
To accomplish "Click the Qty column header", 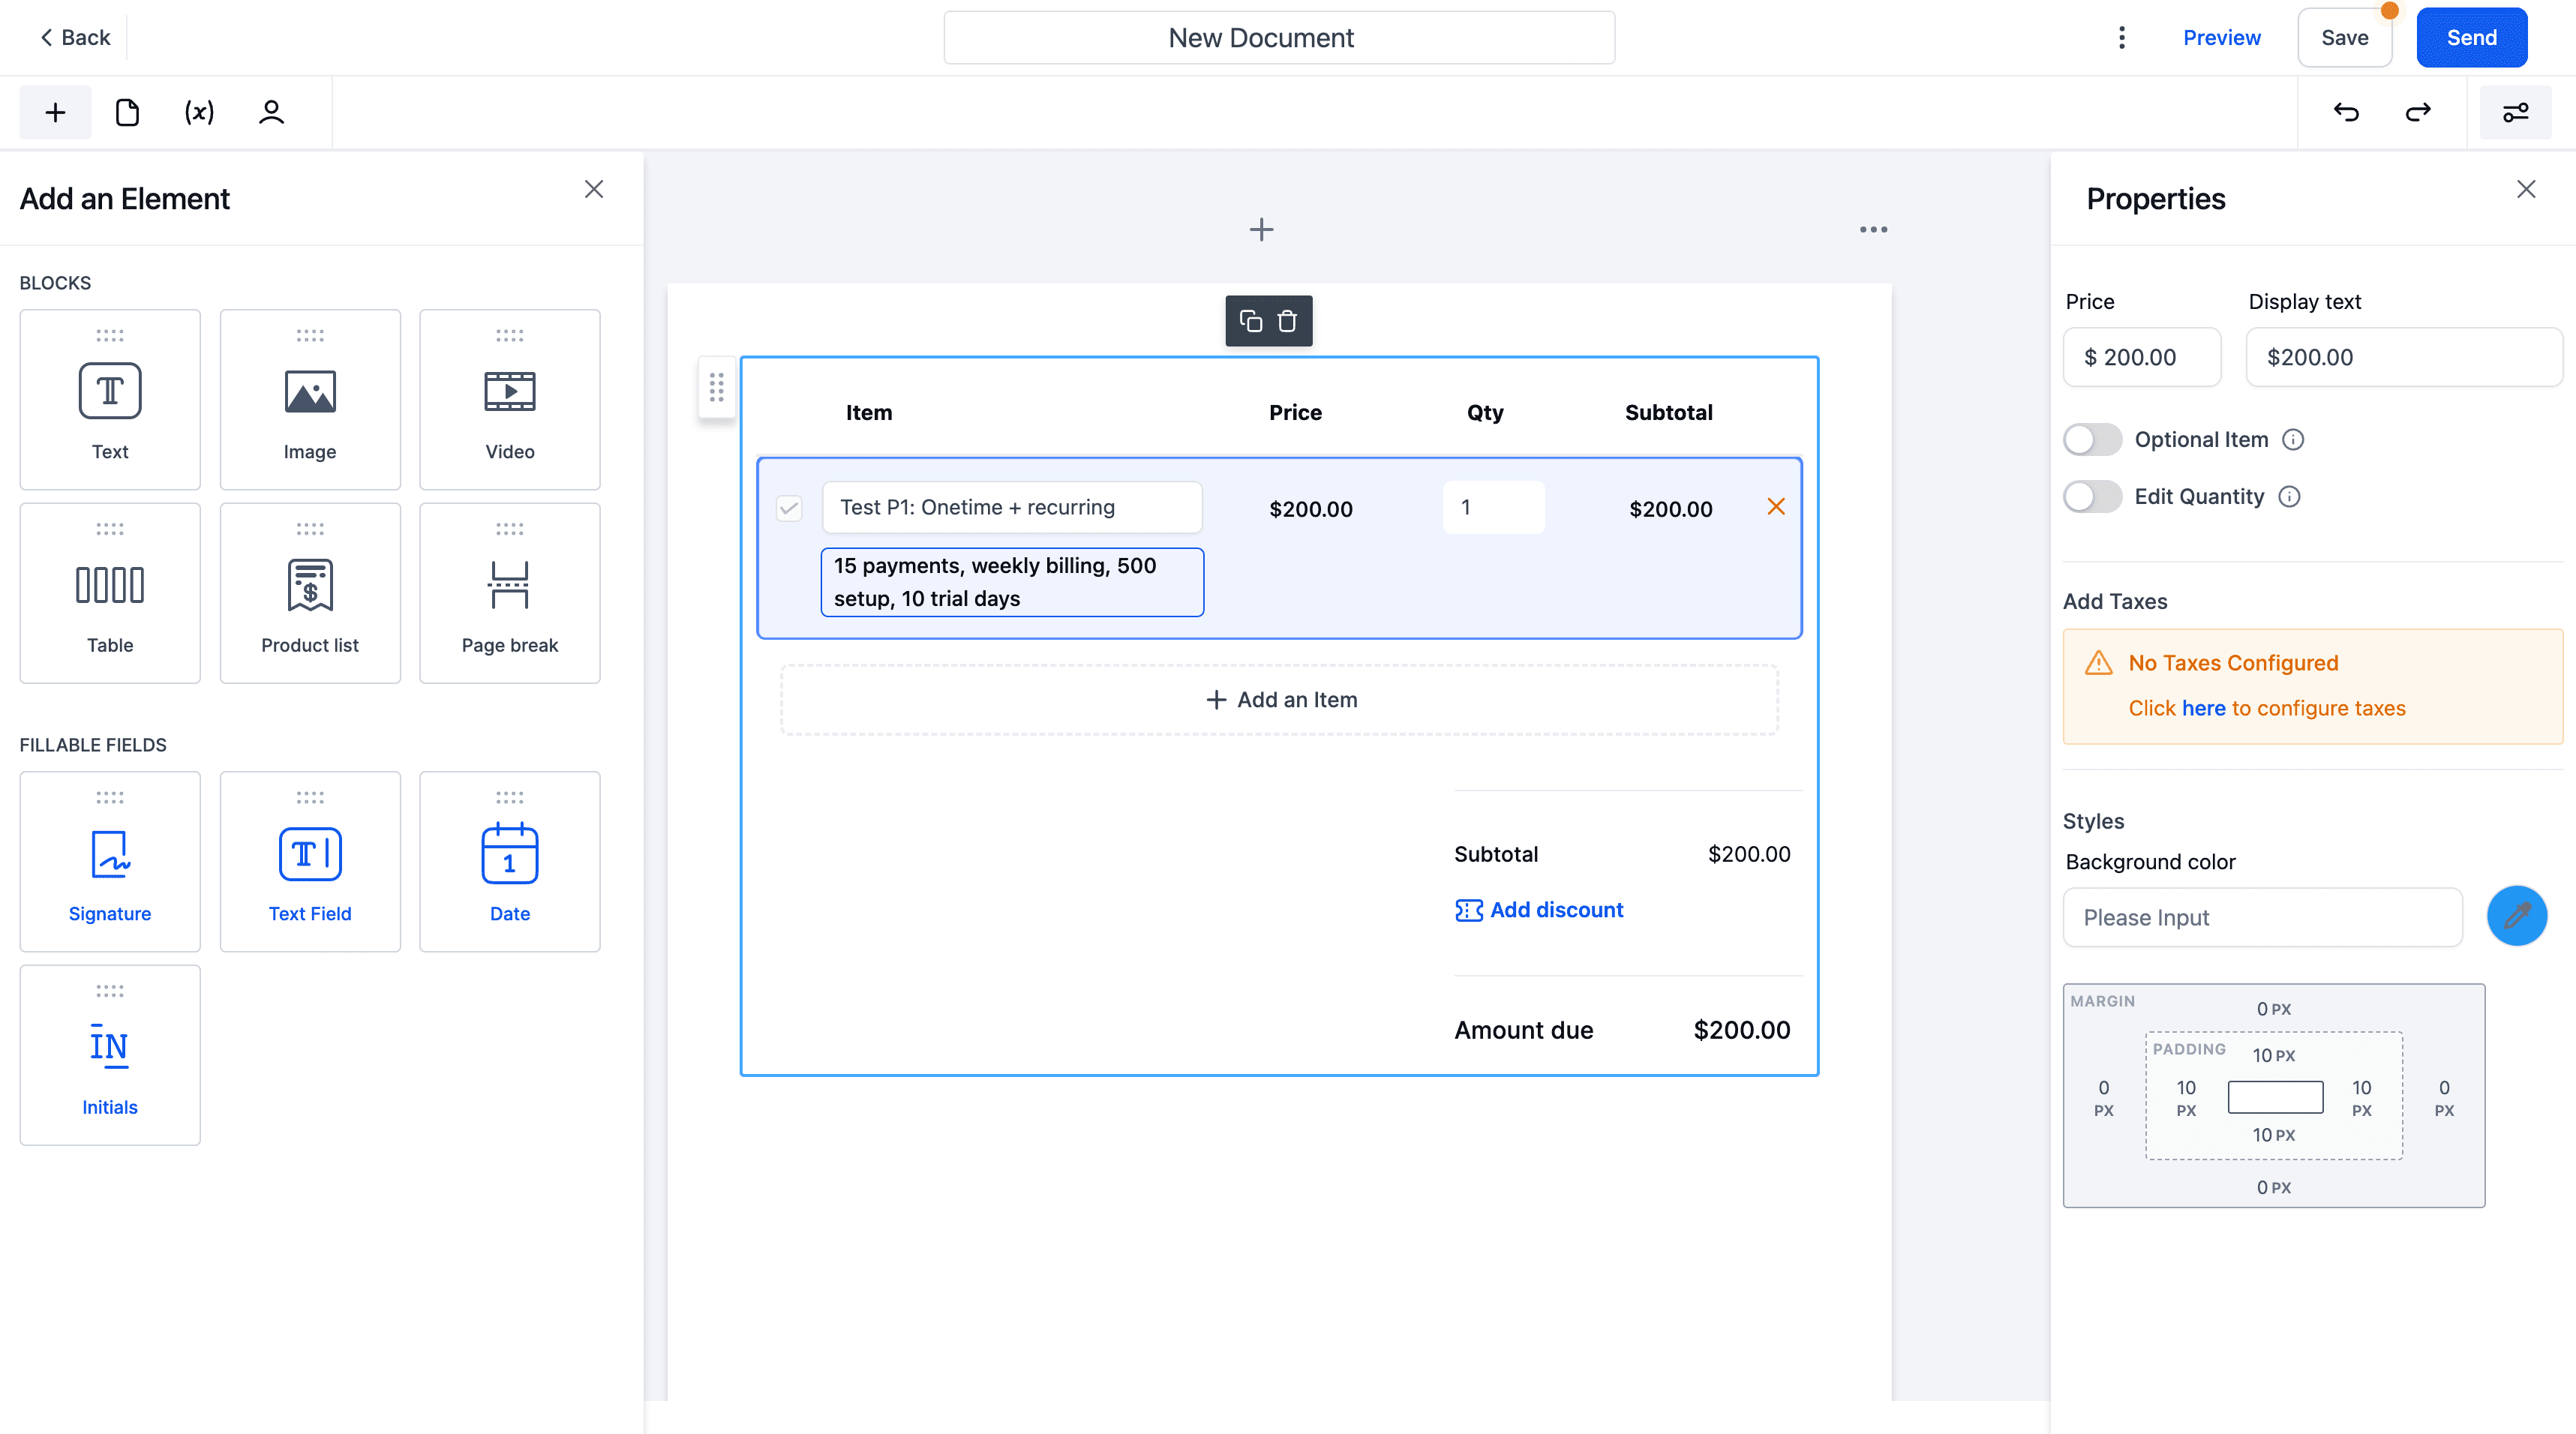I will pos(1485,412).
